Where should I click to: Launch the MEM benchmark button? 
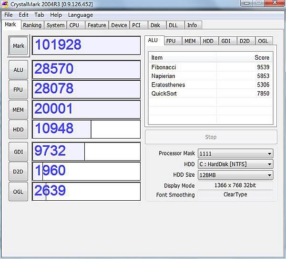tap(18, 109)
